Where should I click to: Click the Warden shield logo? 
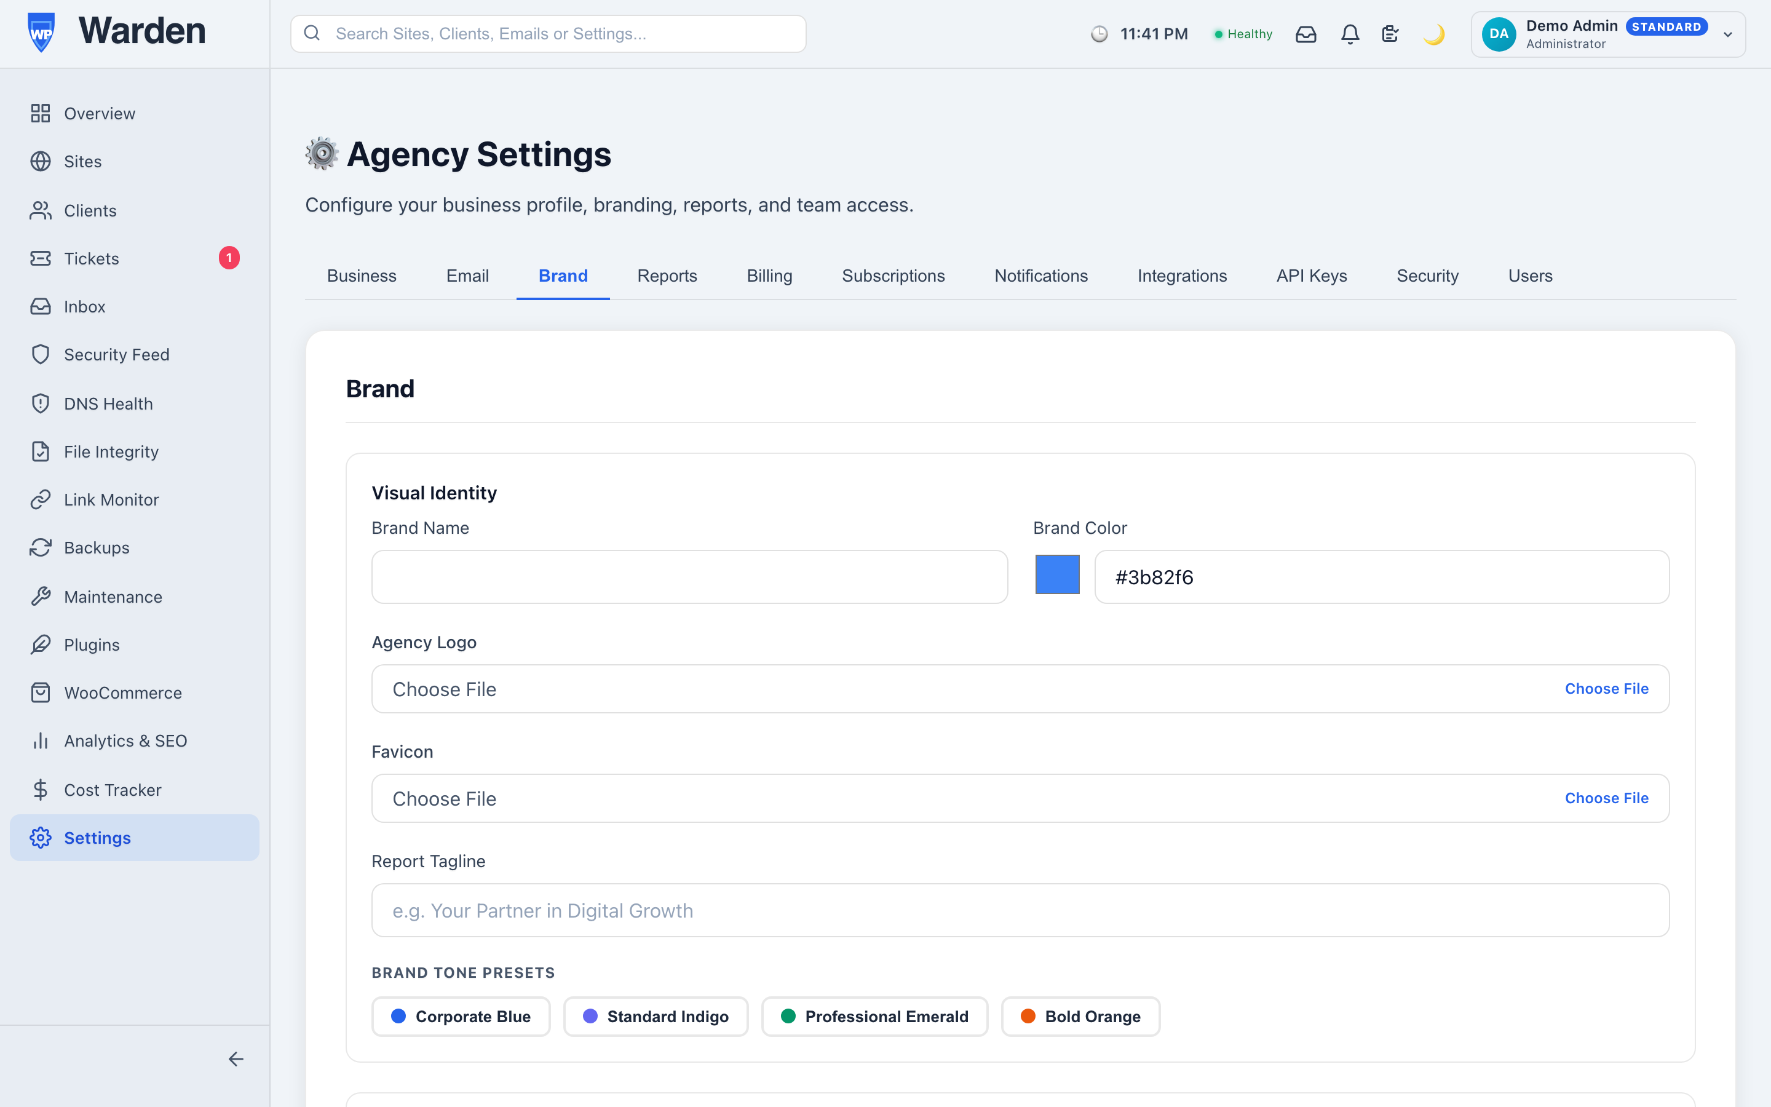tap(41, 32)
